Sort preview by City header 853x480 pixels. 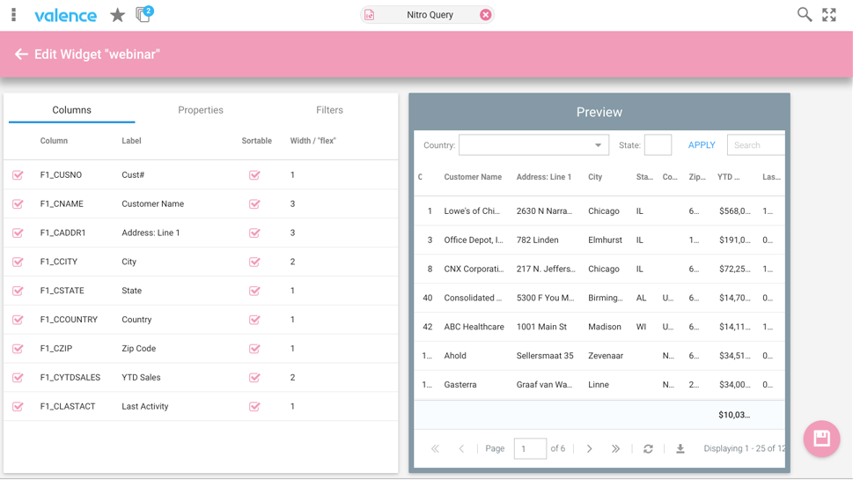595,177
